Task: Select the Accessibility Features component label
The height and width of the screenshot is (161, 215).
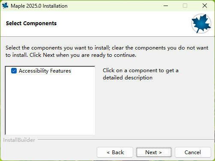Action: click(x=45, y=71)
